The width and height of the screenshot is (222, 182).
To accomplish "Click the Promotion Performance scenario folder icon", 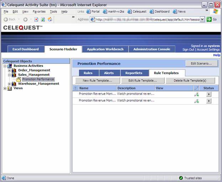I will (x=19, y=79).
